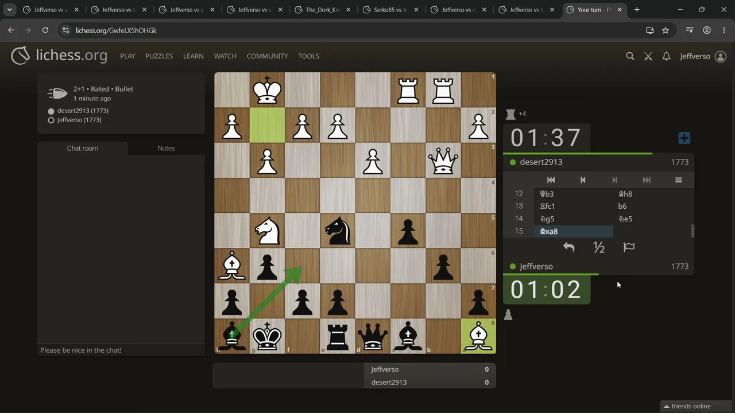Viewport: 735px width, 413px height.
Task: Open the LEARN menu
Action: [194, 56]
